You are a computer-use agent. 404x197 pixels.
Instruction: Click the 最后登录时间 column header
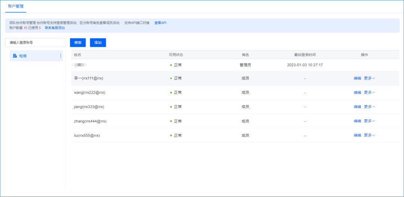[305, 55]
